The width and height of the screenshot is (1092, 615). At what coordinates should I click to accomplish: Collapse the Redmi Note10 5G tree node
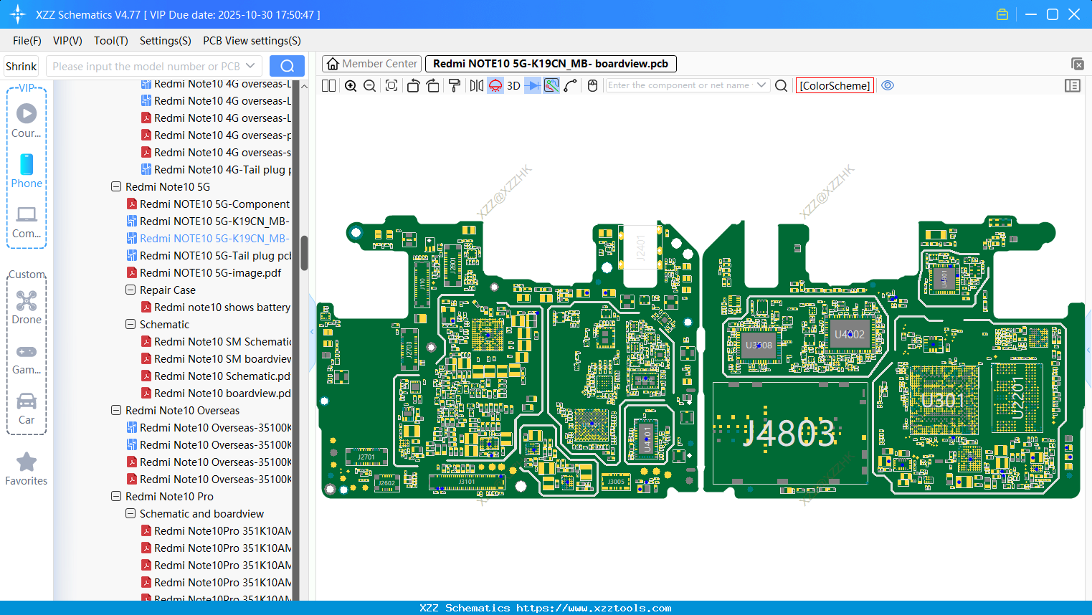[x=116, y=187]
